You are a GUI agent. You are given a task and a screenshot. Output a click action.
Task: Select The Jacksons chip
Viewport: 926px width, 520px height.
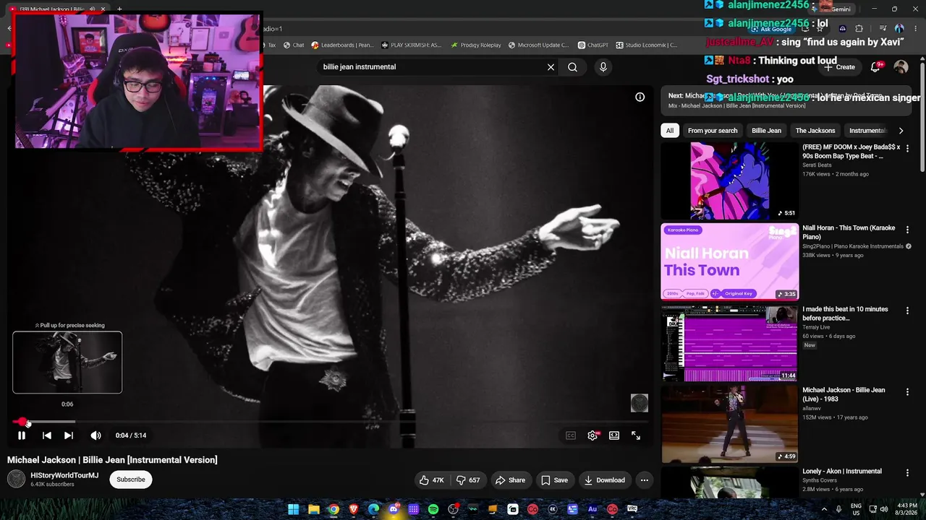[x=815, y=131]
